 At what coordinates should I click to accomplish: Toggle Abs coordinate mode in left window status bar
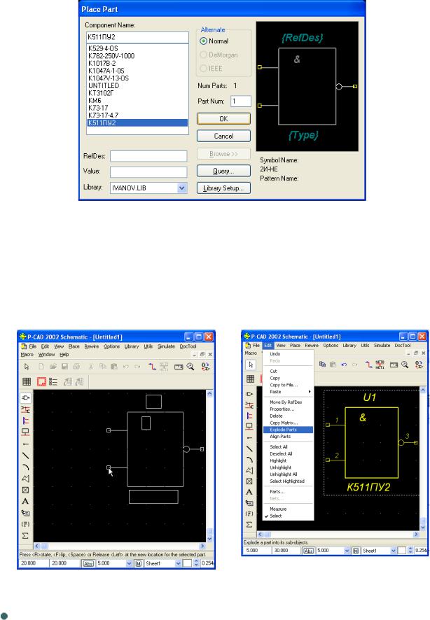pos(88,563)
